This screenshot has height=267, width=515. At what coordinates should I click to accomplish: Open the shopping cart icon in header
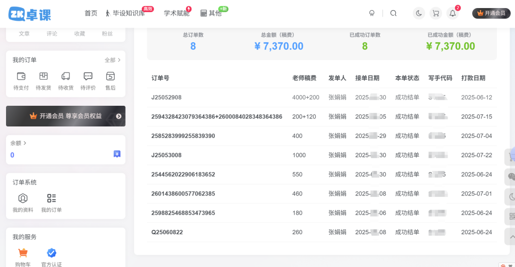pos(436,13)
